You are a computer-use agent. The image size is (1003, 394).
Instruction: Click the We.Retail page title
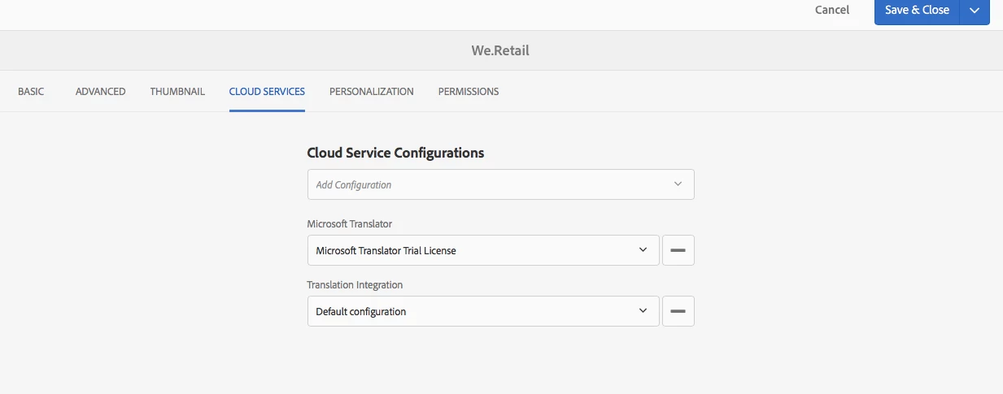pyautogui.click(x=500, y=50)
